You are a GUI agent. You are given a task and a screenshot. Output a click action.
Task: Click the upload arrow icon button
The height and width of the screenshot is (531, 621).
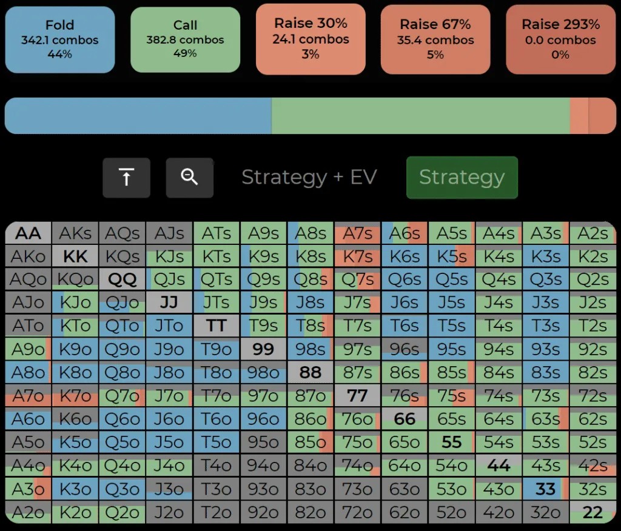[126, 178]
